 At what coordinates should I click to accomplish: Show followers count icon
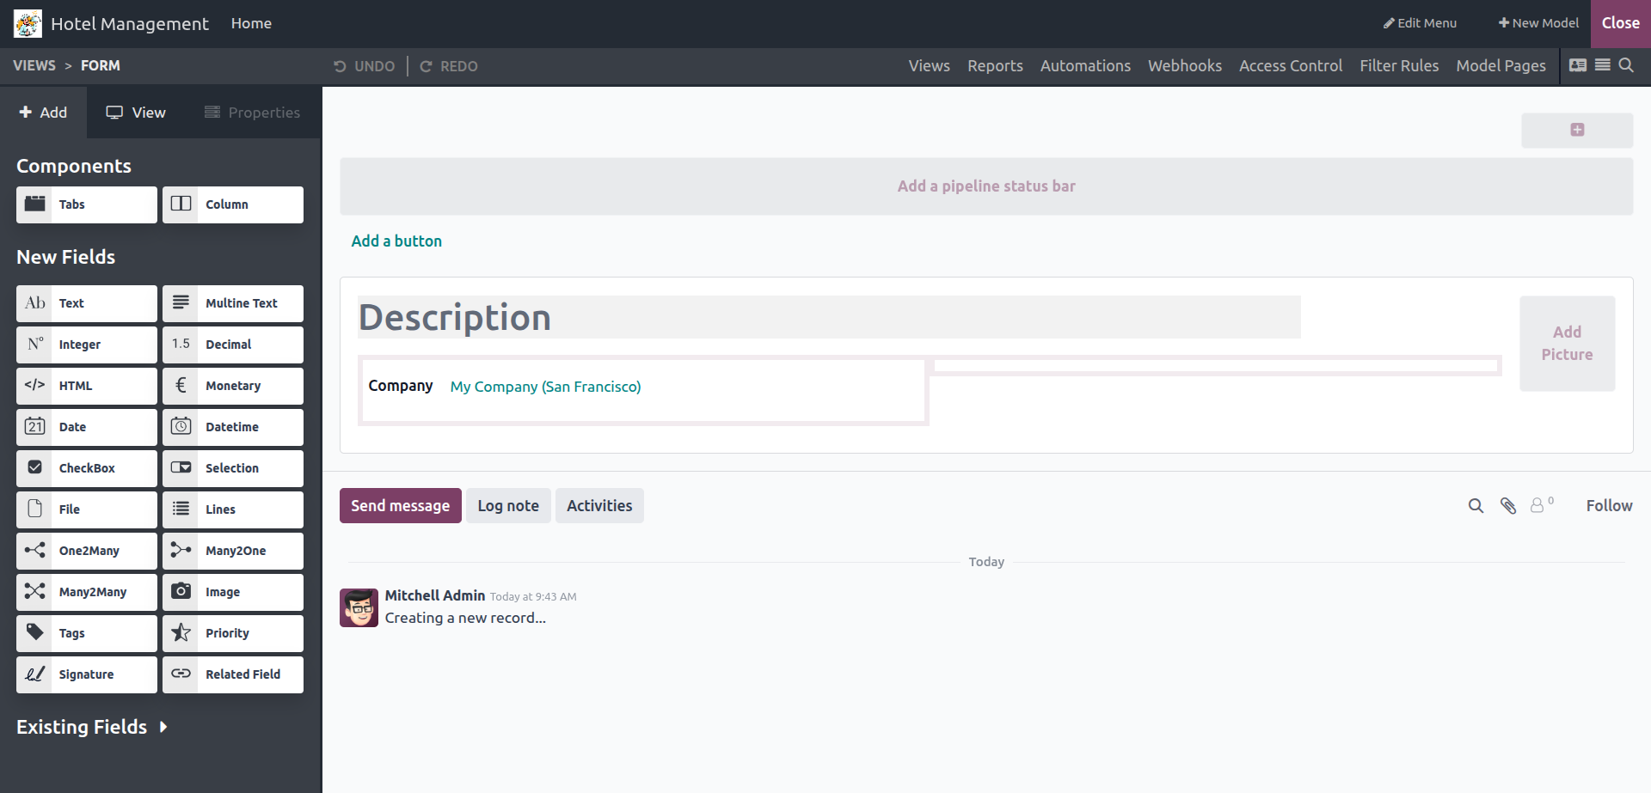[x=1542, y=505]
